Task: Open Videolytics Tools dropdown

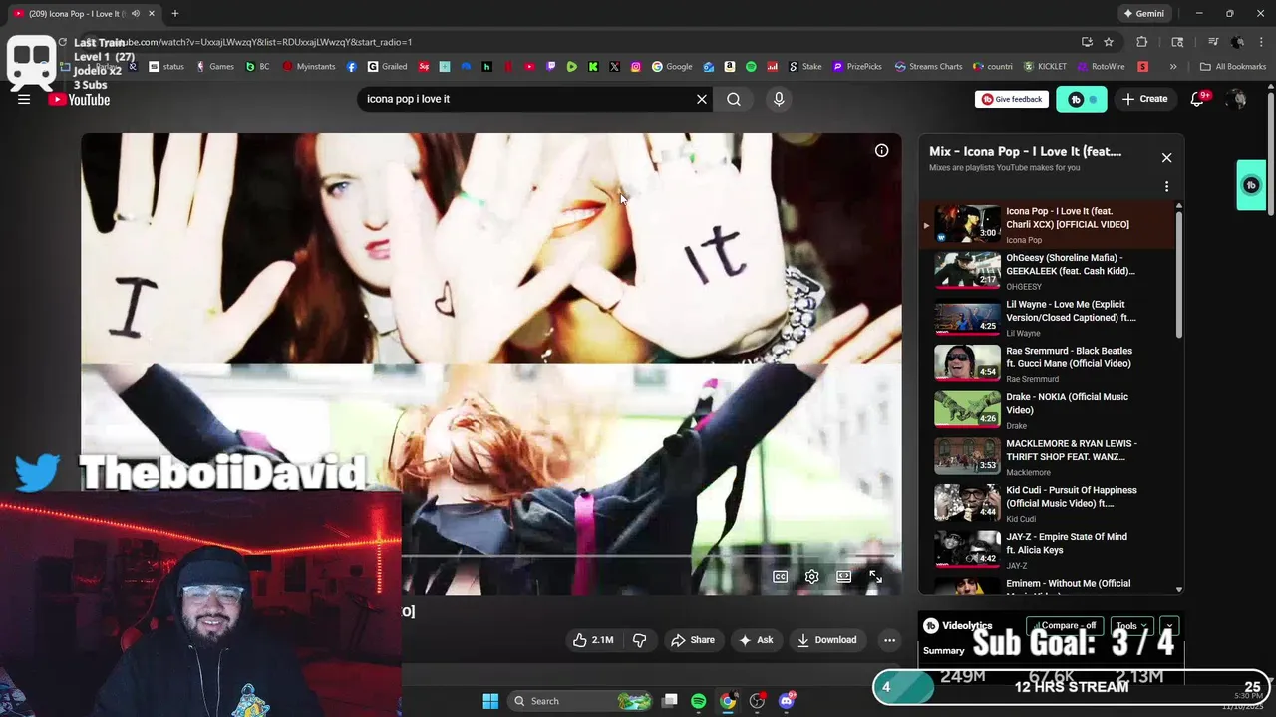Action: 1131,626
